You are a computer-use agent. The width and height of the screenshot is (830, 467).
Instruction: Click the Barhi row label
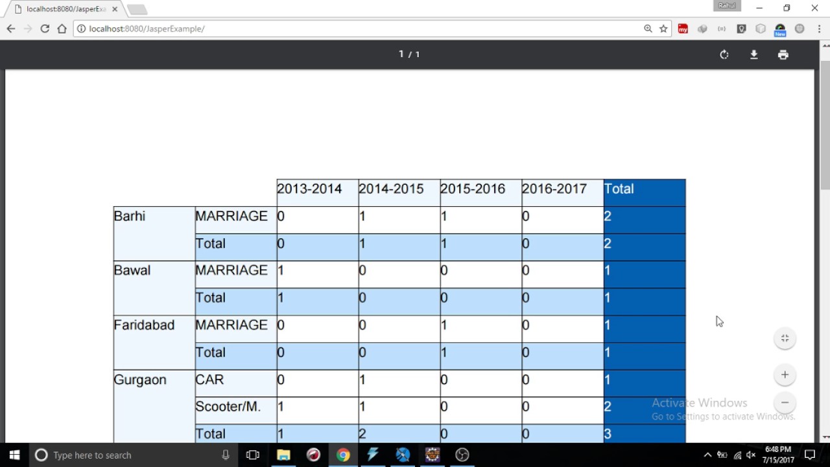pos(154,233)
